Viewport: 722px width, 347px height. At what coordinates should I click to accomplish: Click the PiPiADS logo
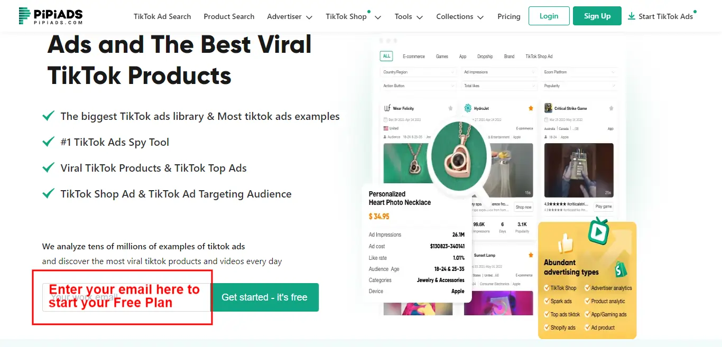click(50, 16)
